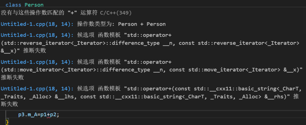The height and width of the screenshot is (125, 306).
Task: Click the m_A member in the code
Action: pos(32,115)
